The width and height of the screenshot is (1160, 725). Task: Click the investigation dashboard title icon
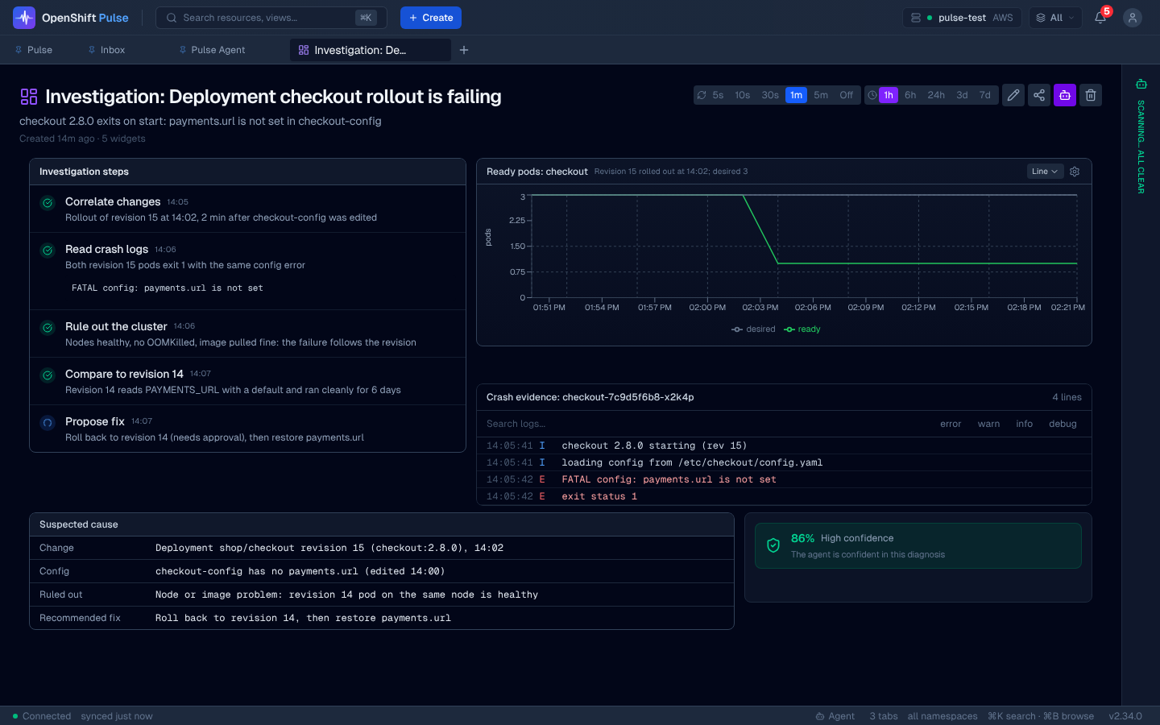click(x=29, y=97)
